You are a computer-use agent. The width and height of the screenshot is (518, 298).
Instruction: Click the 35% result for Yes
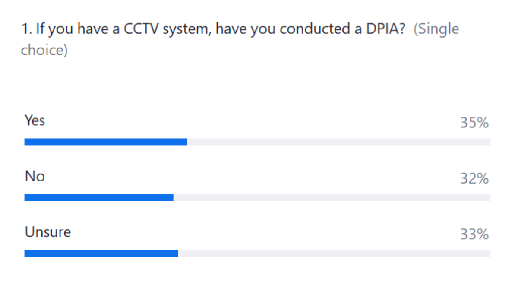474,123
